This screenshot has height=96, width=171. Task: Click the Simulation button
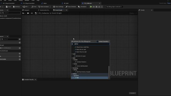82,7
